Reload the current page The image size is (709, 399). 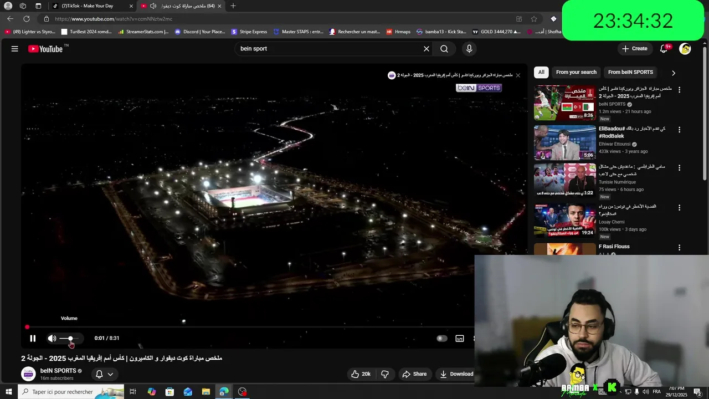[x=26, y=19]
